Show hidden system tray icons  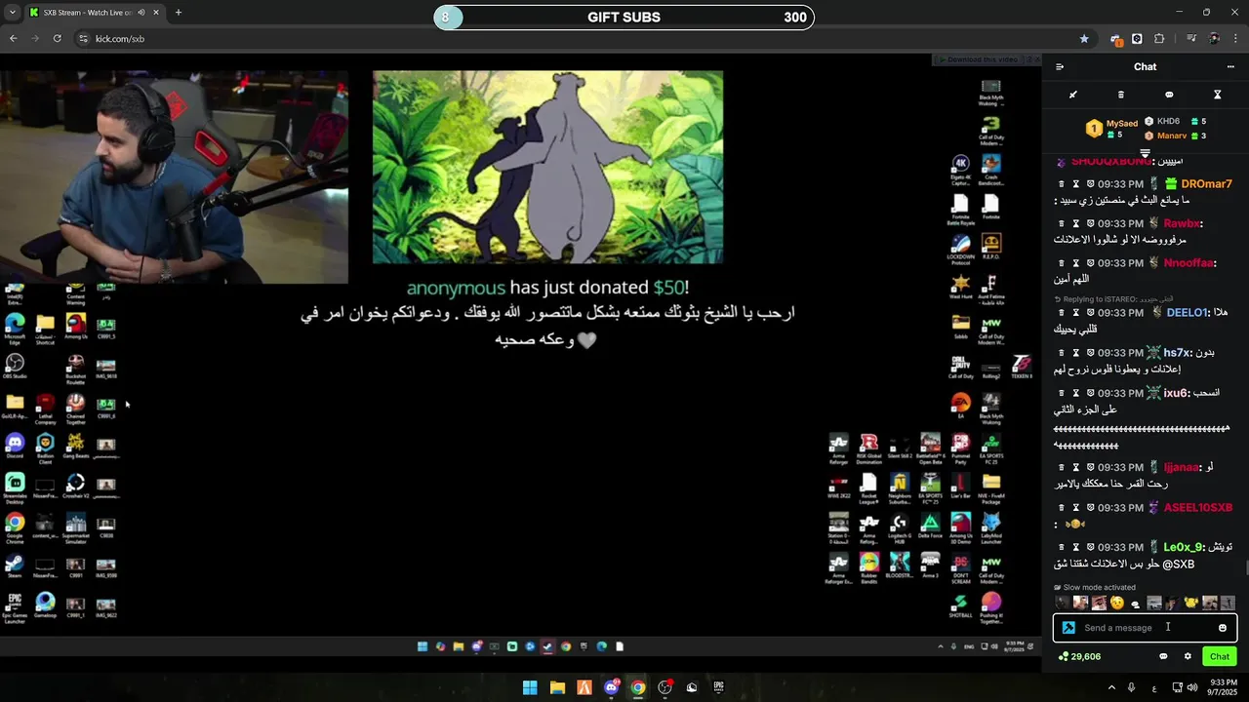[x=1111, y=687]
